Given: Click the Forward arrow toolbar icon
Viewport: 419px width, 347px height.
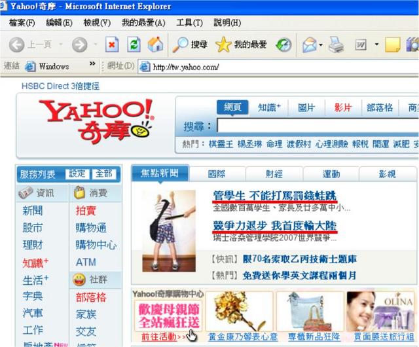Looking at the screenshot, I should pos(80,45).
